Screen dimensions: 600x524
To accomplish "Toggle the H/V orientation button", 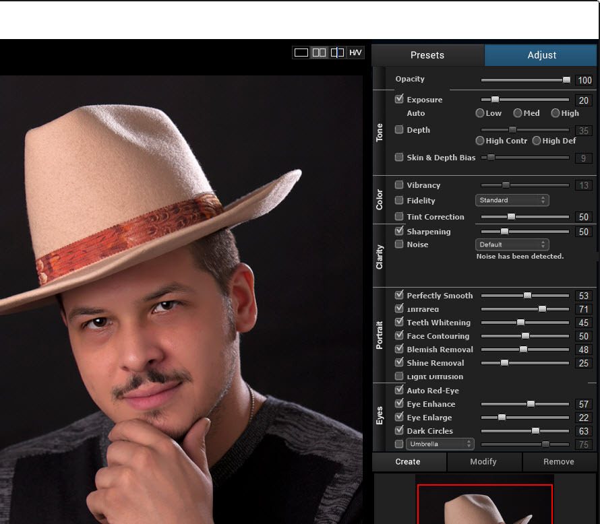I will (x=355, y=53).
